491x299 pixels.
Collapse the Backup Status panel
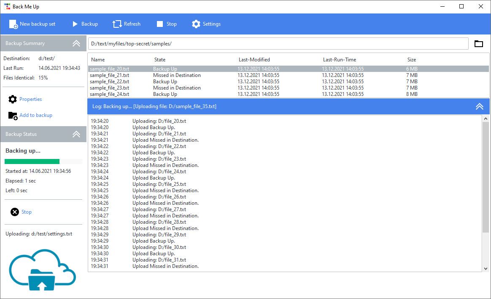coord(76,134)
